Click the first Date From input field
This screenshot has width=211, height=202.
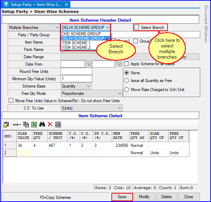tap(73, 64)
